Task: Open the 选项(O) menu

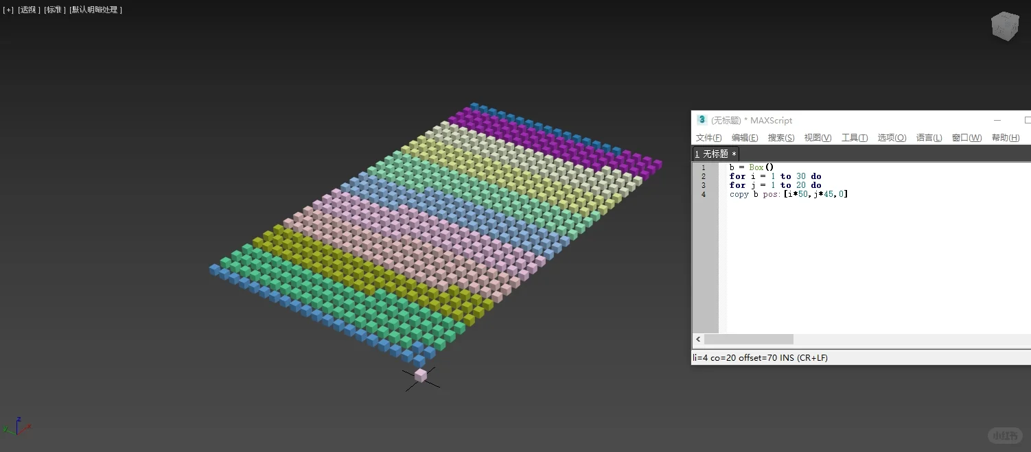Action: click(891, 137)
